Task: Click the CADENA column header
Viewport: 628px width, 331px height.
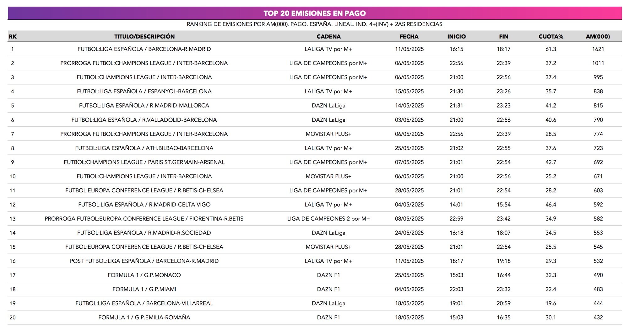Action: [x=328, y=36]
